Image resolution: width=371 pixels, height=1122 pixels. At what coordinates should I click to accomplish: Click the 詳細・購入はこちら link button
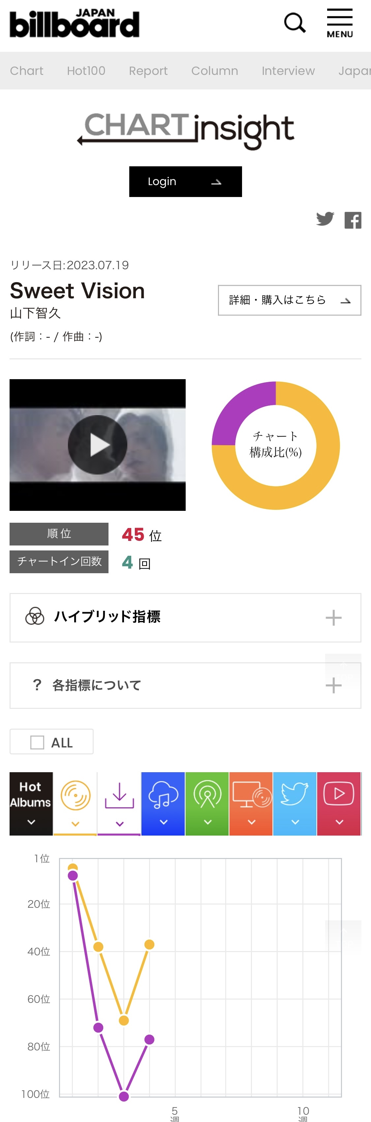290,300
